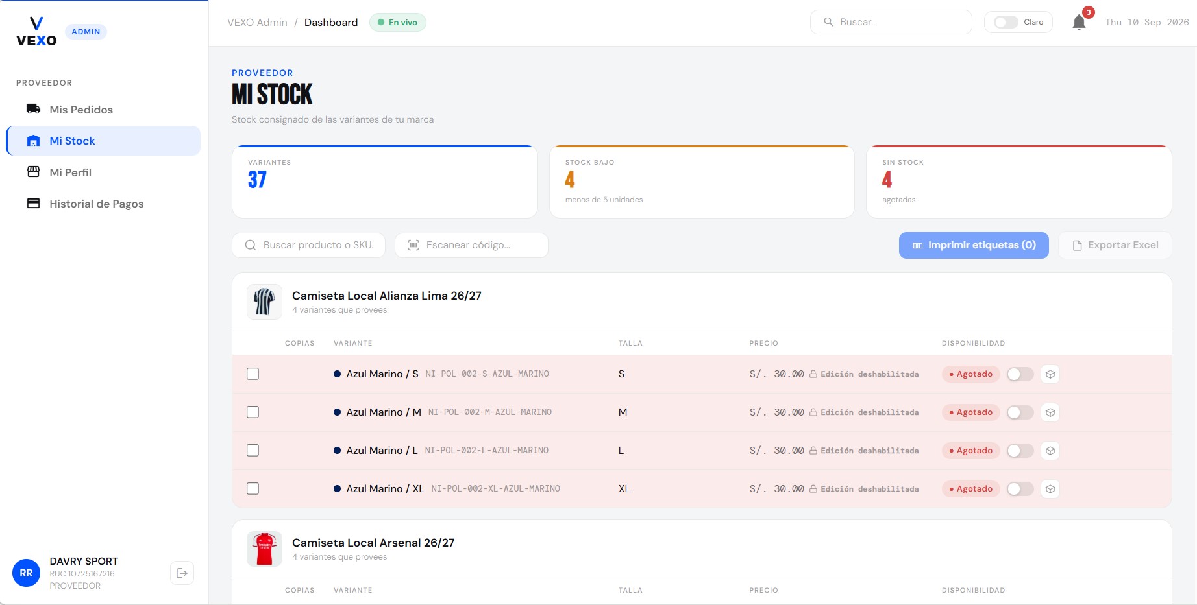1197x605 pixels.
Task: Click the Arsenal jersey thumbnail
Action: click(x=264, y=549)
